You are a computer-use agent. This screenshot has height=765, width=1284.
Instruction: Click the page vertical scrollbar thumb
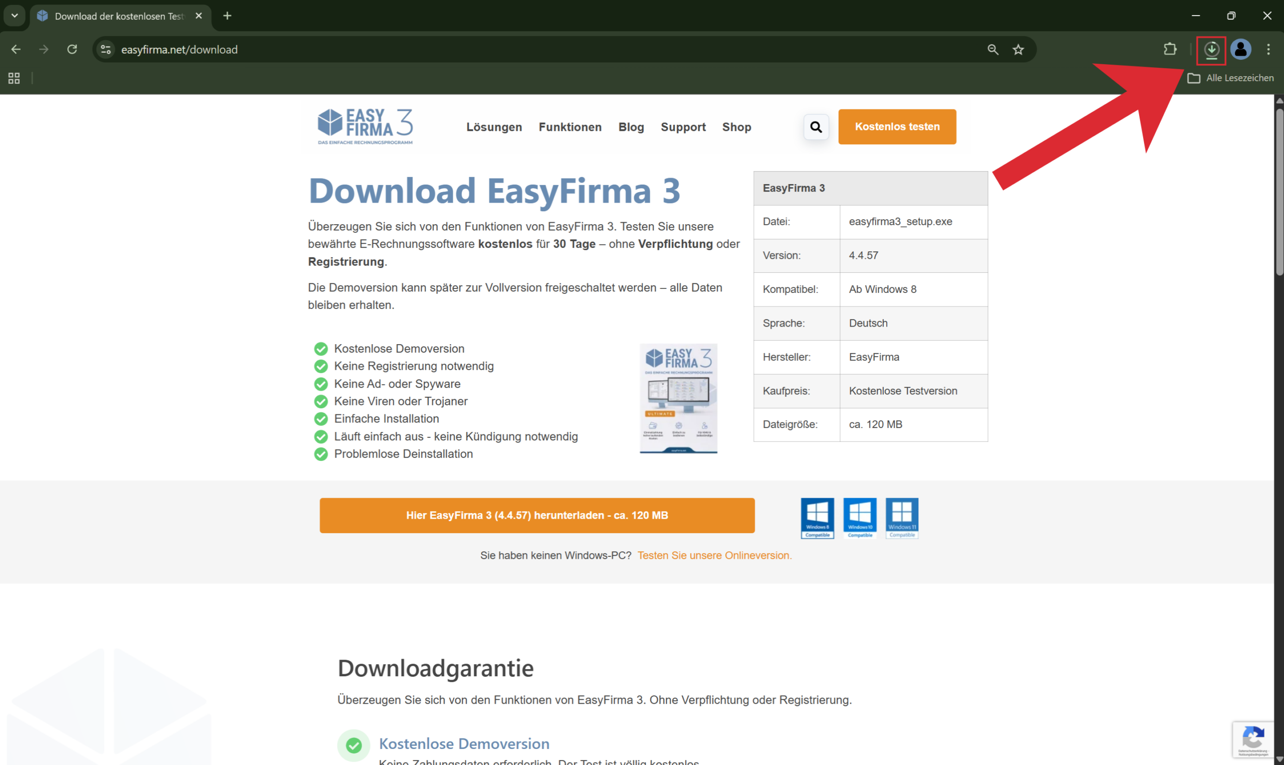click(1279, 191)
